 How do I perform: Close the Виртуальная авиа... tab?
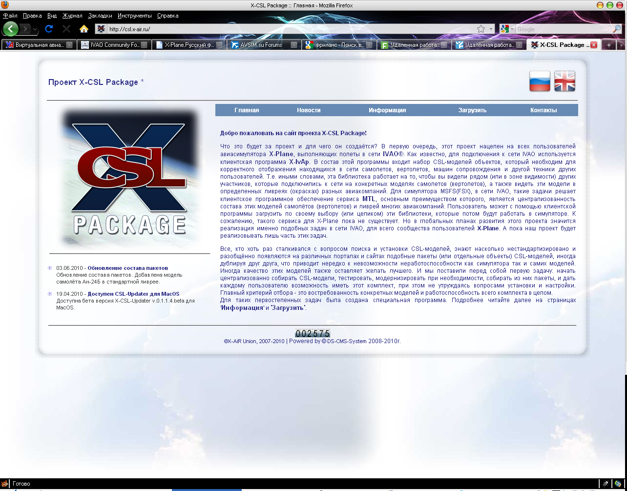tap(69, 45)
